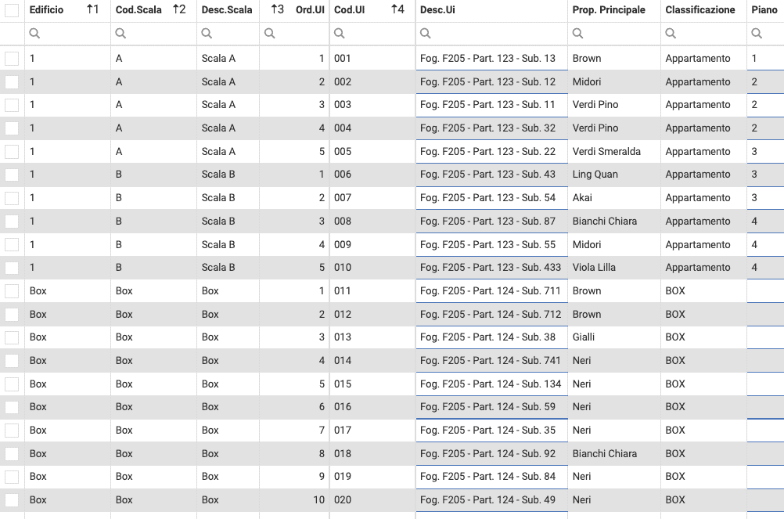Screen dimensions: 784x519
Task: Click the Piano column header
Action: [x=764, y=9]
